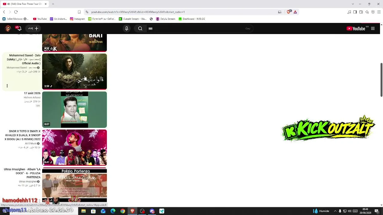Open the YouTube hamburger guide menu
The height and width of the screenshot is (215, 383).
(x=373, y=28)
